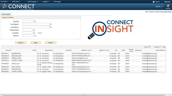Expand the Main Menu dropdown
Screen dimensions: 172x96
16,2
